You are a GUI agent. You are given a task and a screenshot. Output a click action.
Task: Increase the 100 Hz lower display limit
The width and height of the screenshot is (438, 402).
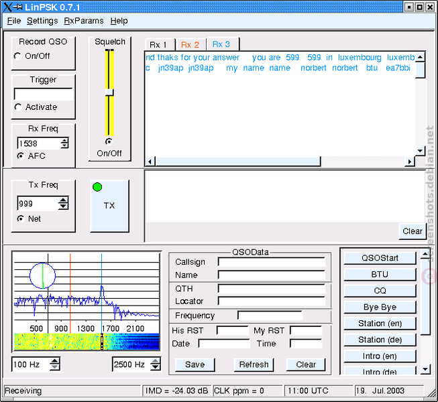54,361
